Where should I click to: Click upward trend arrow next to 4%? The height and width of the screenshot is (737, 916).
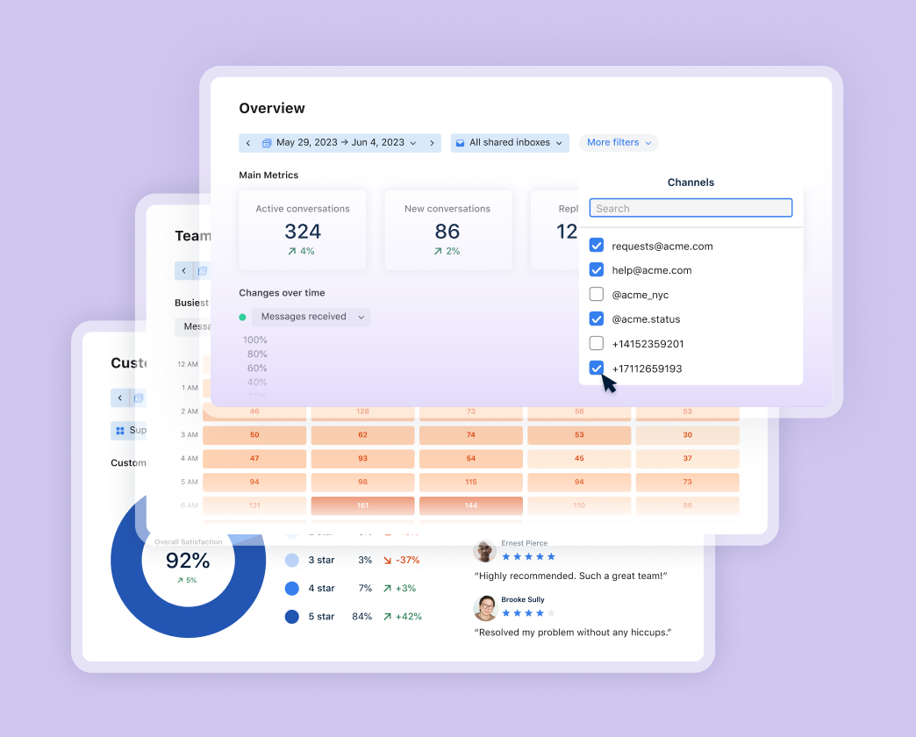point(291,251)
